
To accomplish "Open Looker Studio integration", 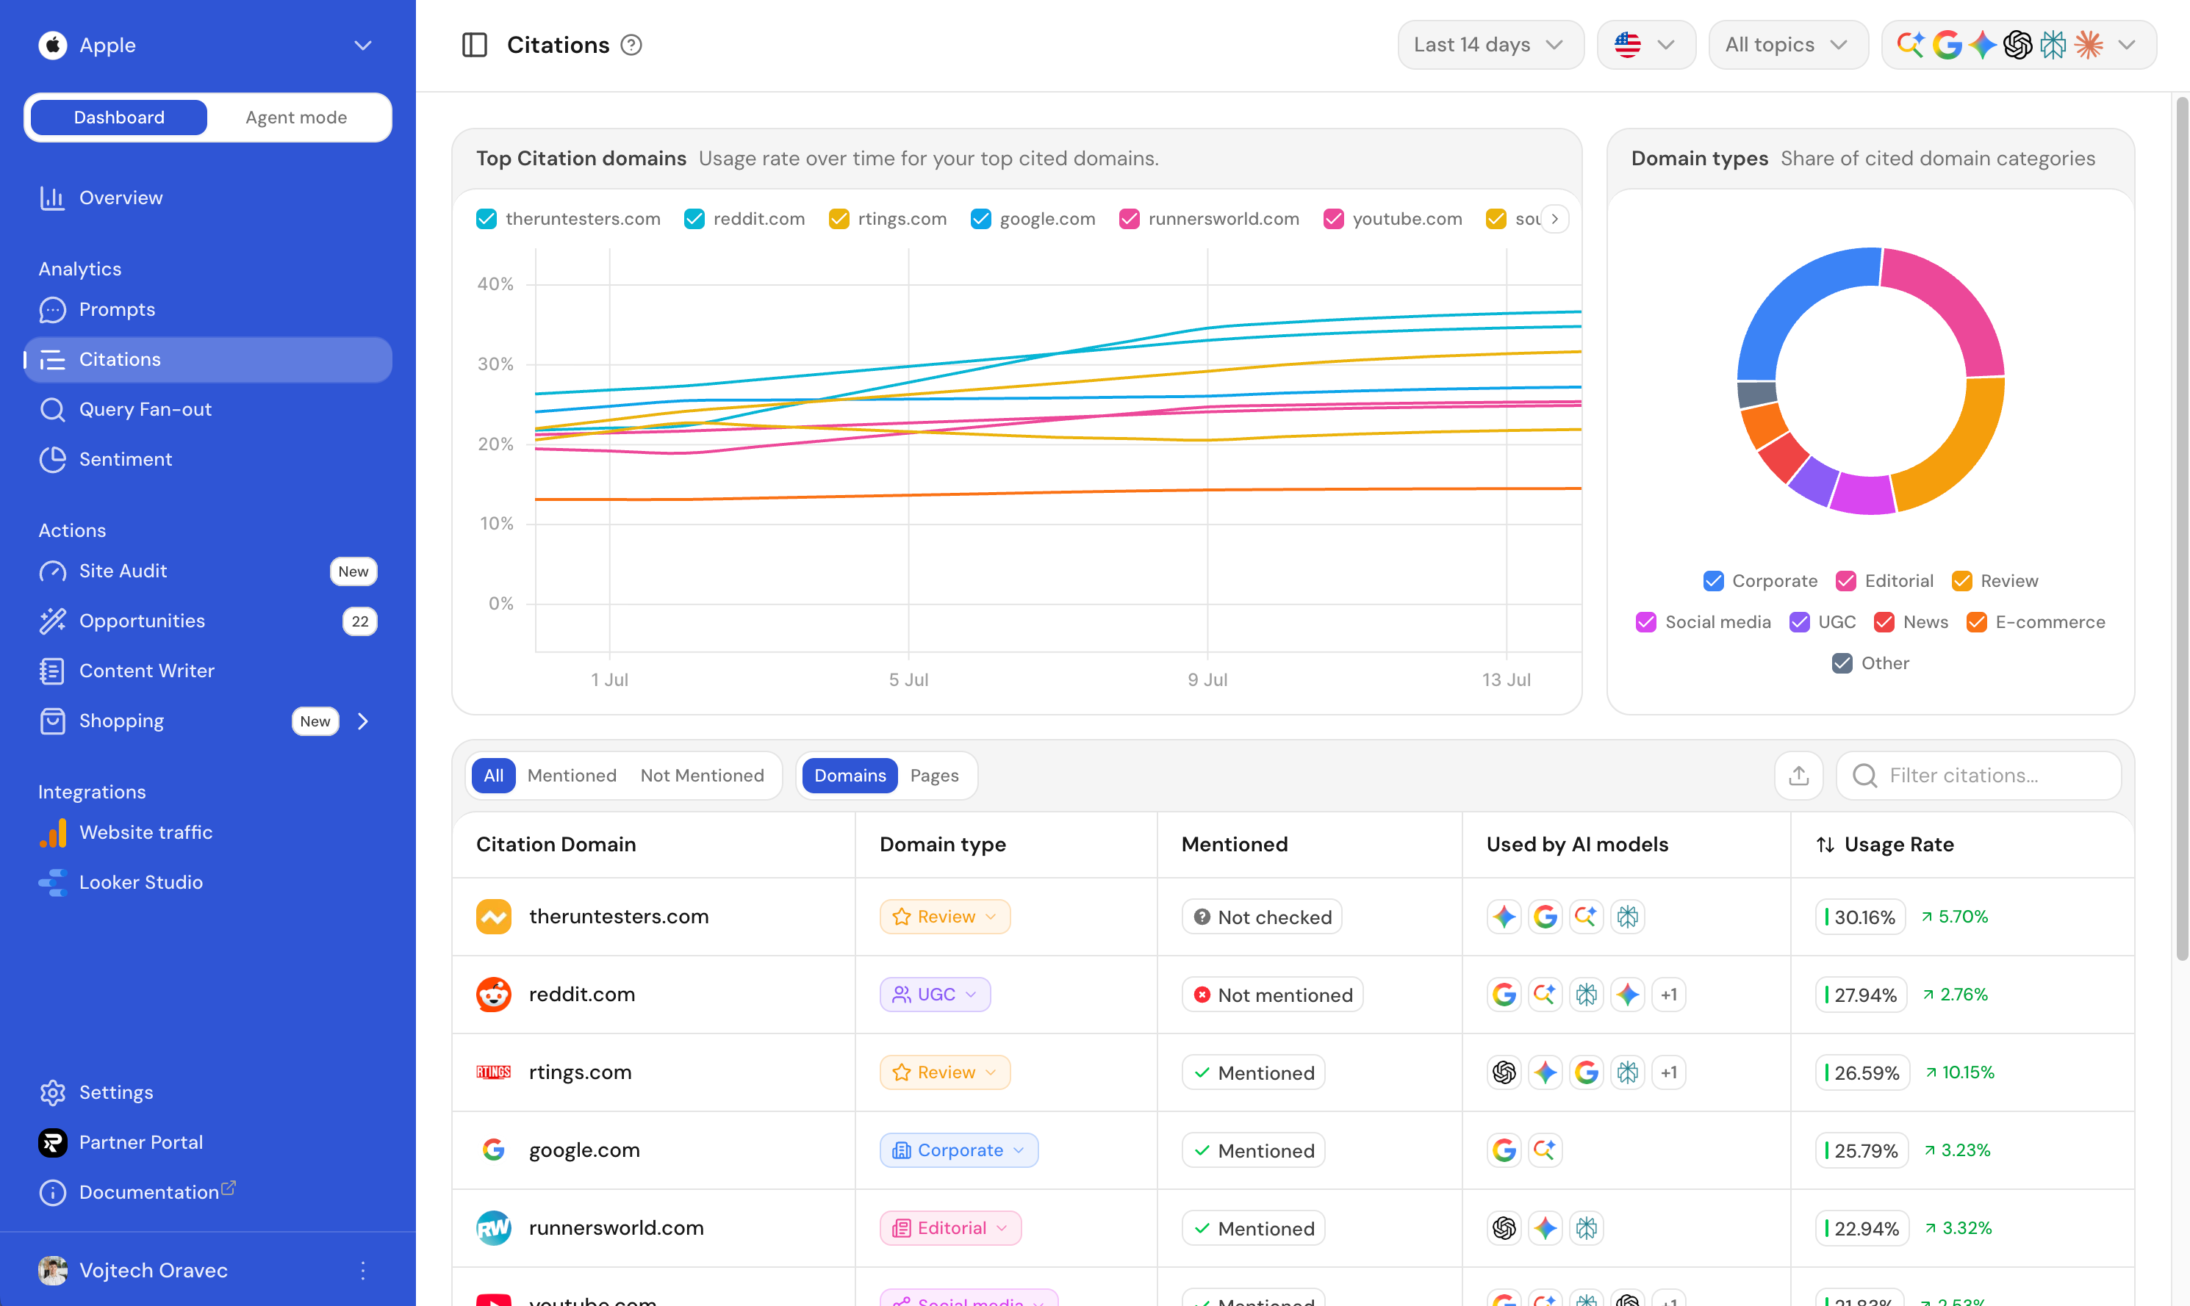I will (x=208, y=882).
